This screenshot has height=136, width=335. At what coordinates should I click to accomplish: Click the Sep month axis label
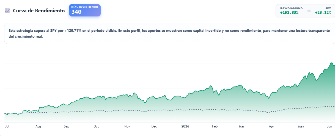(x=66, y=126)
